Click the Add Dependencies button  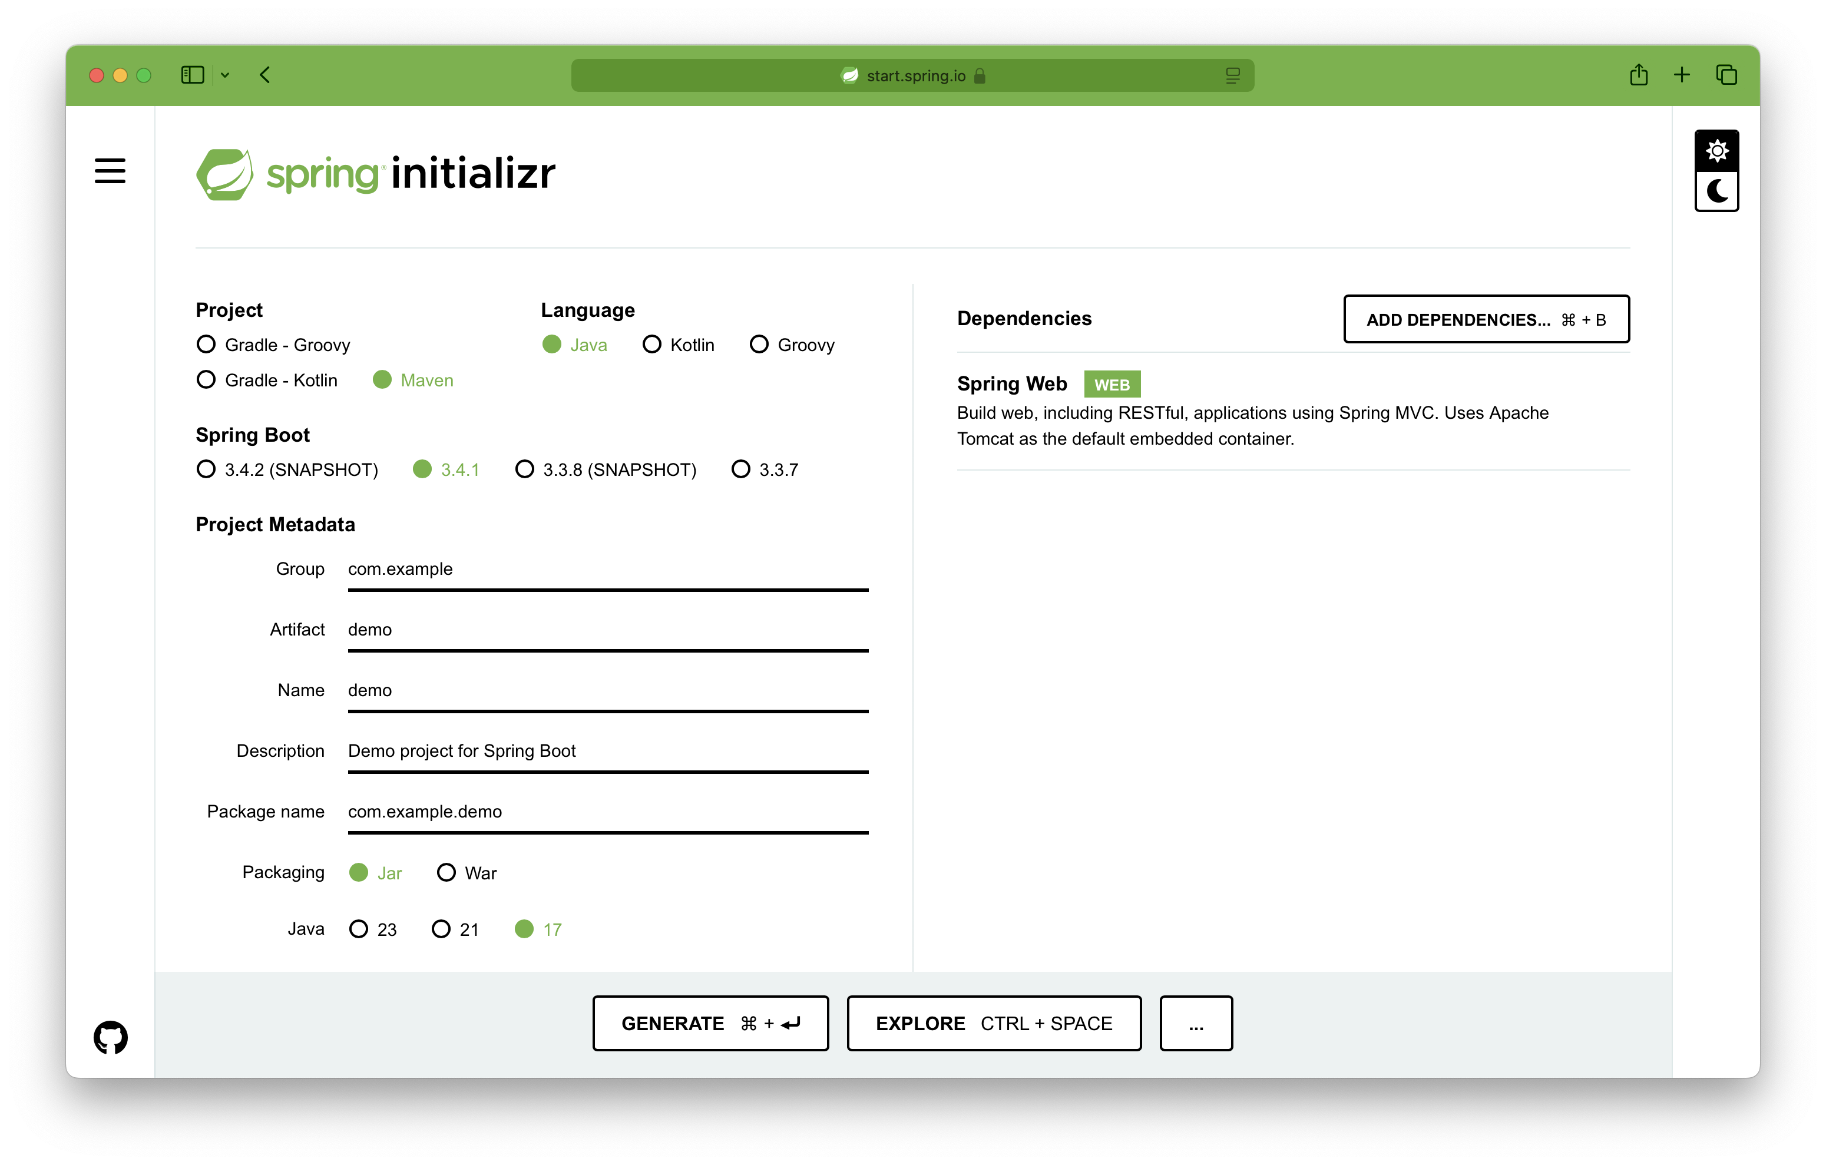point(1486,319)
